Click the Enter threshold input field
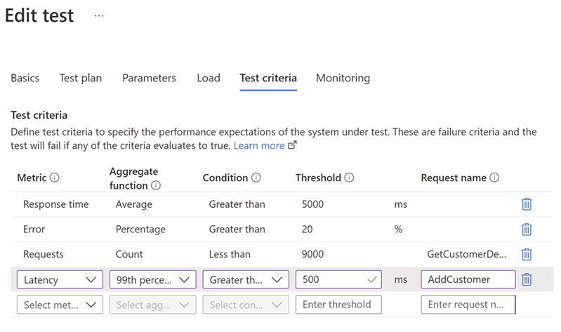Viewport: 561px width, 332px height. pos(338,305)
